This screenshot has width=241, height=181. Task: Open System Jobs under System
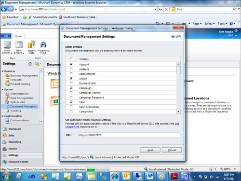17,102
